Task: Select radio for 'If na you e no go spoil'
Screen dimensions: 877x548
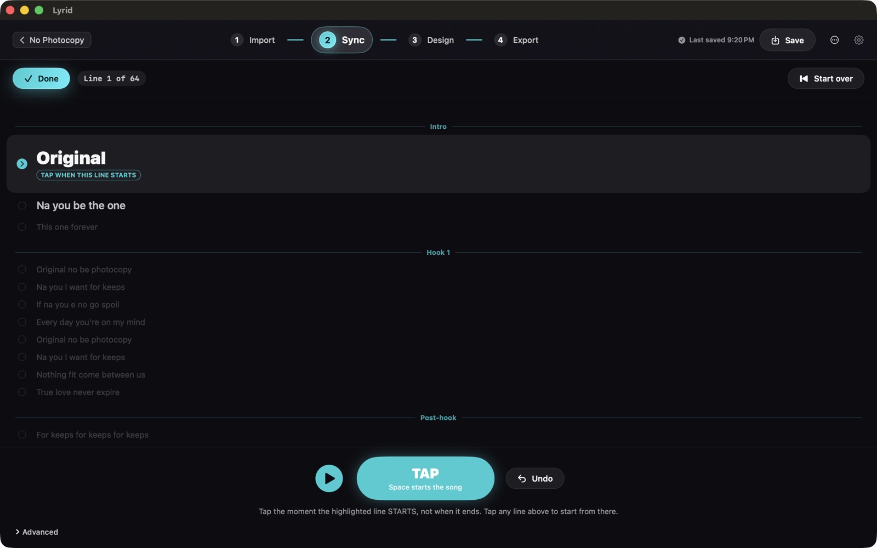Action: pos(22,305)
